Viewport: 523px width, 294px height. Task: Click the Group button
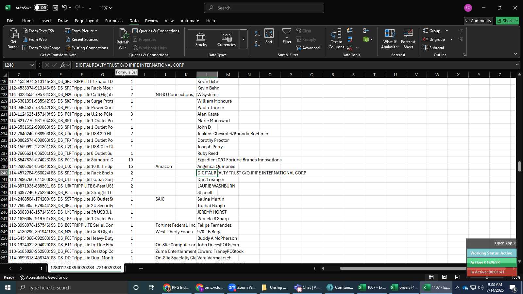coord(431,31)
